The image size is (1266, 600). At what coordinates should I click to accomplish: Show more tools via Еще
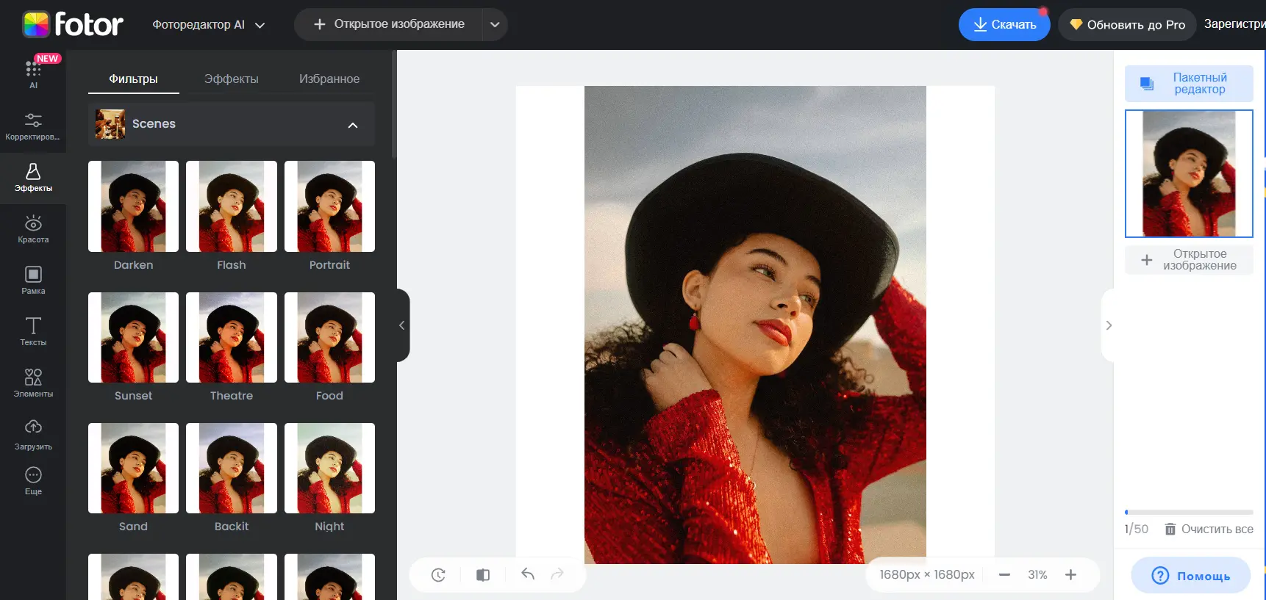[33, 481]
